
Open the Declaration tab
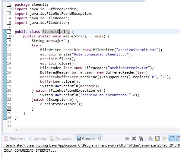click(x=62, y=139)
